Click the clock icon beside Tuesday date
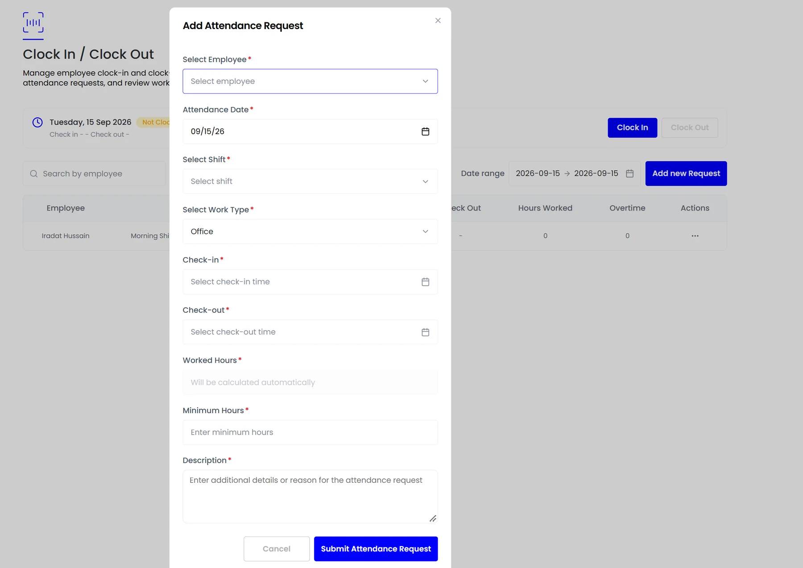This screenshot has width=803, height=568. tap(37, 122)
